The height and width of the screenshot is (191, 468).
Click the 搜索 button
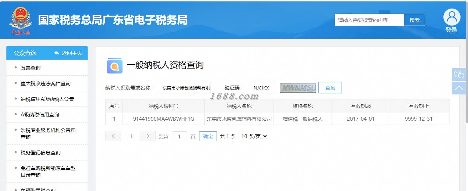point(415,20)
